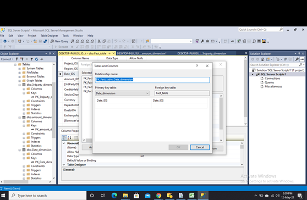Open the File menu
Screen dimensions: 307x200
click(2, 36)
